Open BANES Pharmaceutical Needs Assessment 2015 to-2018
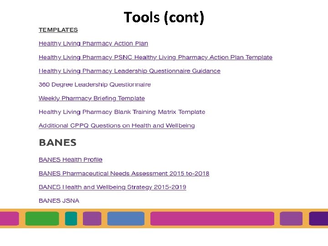This screenshot has width=328, height=246. [x=124, y=174]
